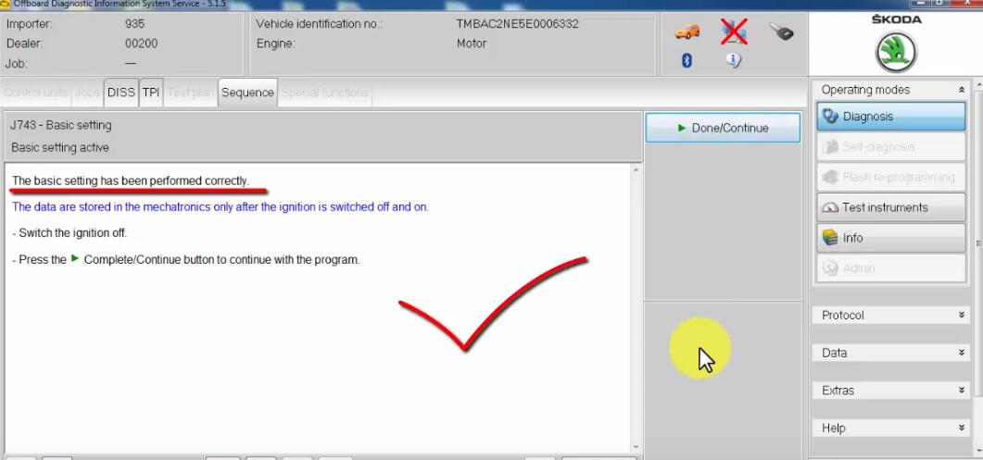Click the info speech bubble icon

tap(734, 60)
